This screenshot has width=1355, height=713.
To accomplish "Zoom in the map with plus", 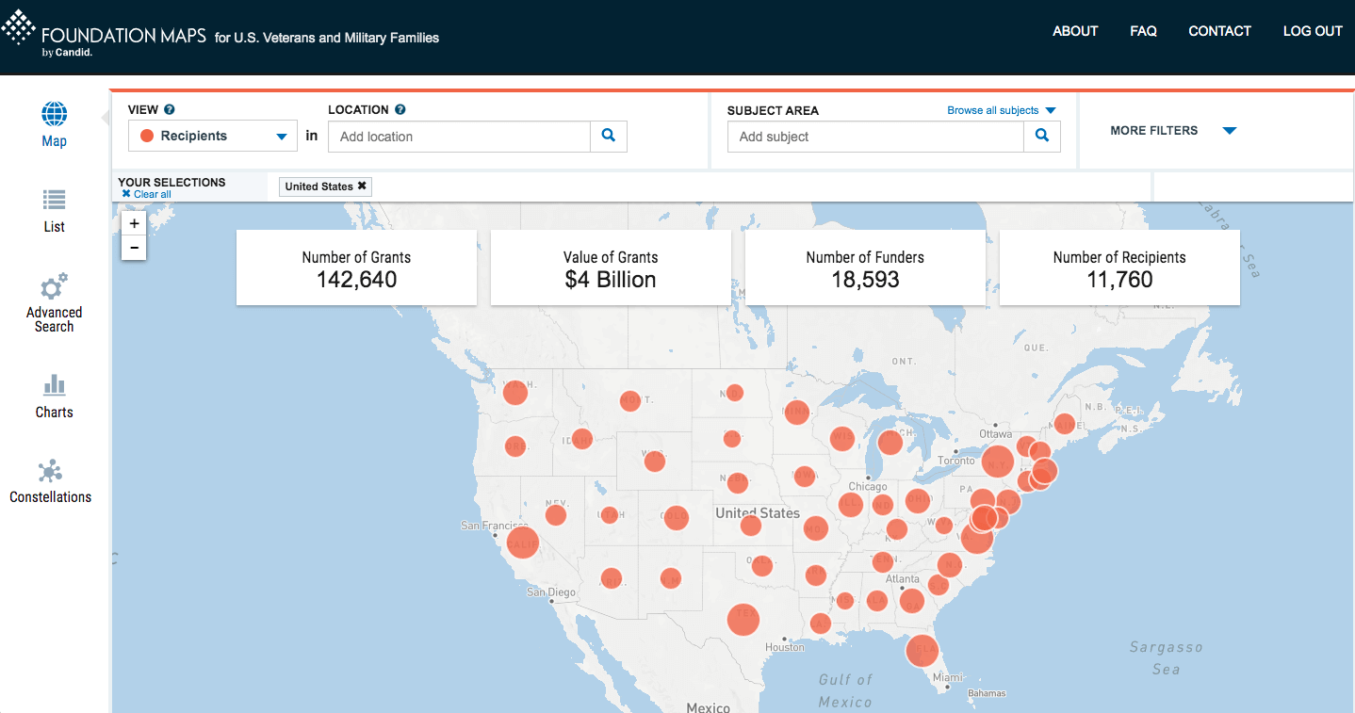I will point(135,224).
